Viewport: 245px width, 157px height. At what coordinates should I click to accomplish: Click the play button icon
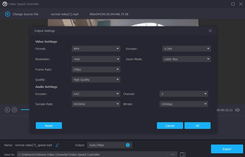point(7,110)
